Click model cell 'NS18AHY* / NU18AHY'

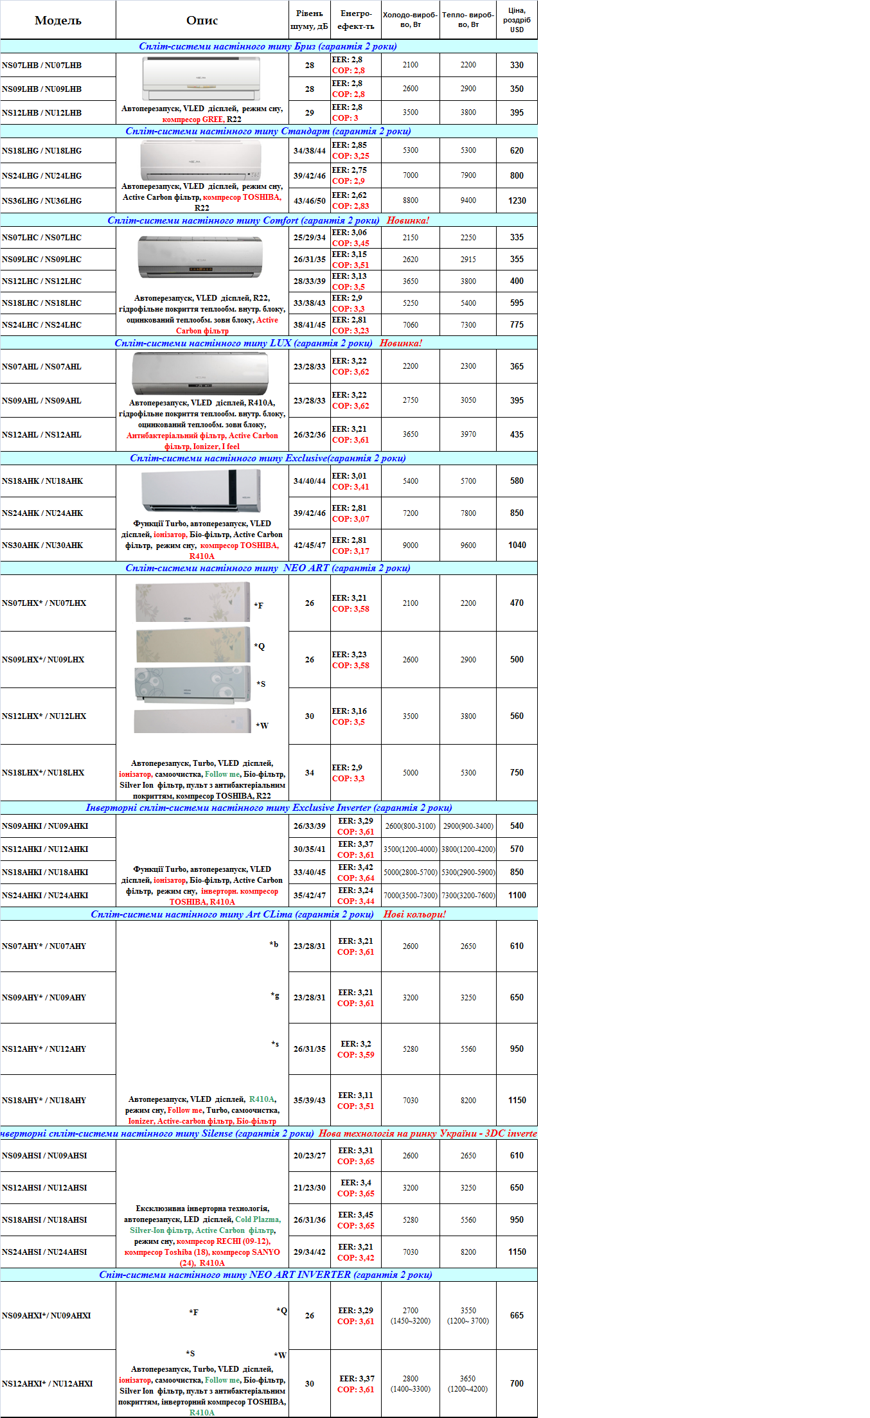(58, 1100)
